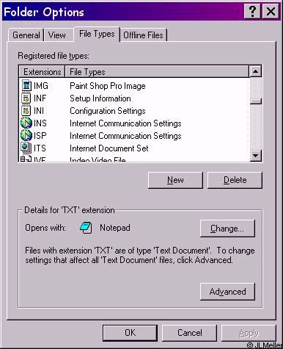Click the INS Internet Communication Settings icon
The width and height of the screenshot is (283, 349).
26,123
